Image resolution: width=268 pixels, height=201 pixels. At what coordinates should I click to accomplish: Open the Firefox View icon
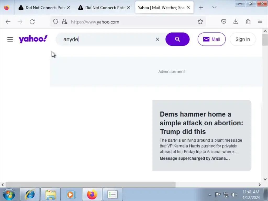[x=7, y=8]
